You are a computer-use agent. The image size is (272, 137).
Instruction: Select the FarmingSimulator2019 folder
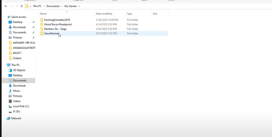point(57,20)
